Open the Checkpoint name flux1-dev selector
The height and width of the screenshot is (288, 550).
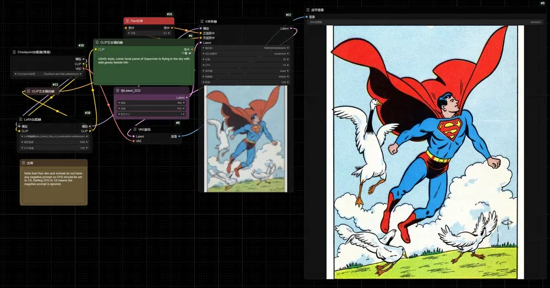(48, 74)
